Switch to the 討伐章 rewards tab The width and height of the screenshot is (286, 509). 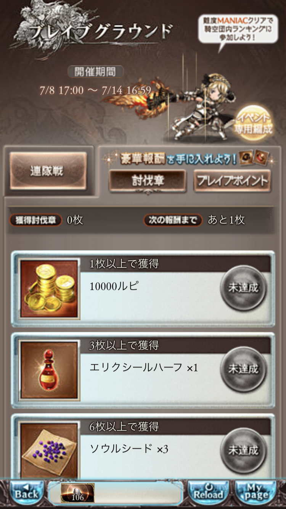[x=148, y=181]
